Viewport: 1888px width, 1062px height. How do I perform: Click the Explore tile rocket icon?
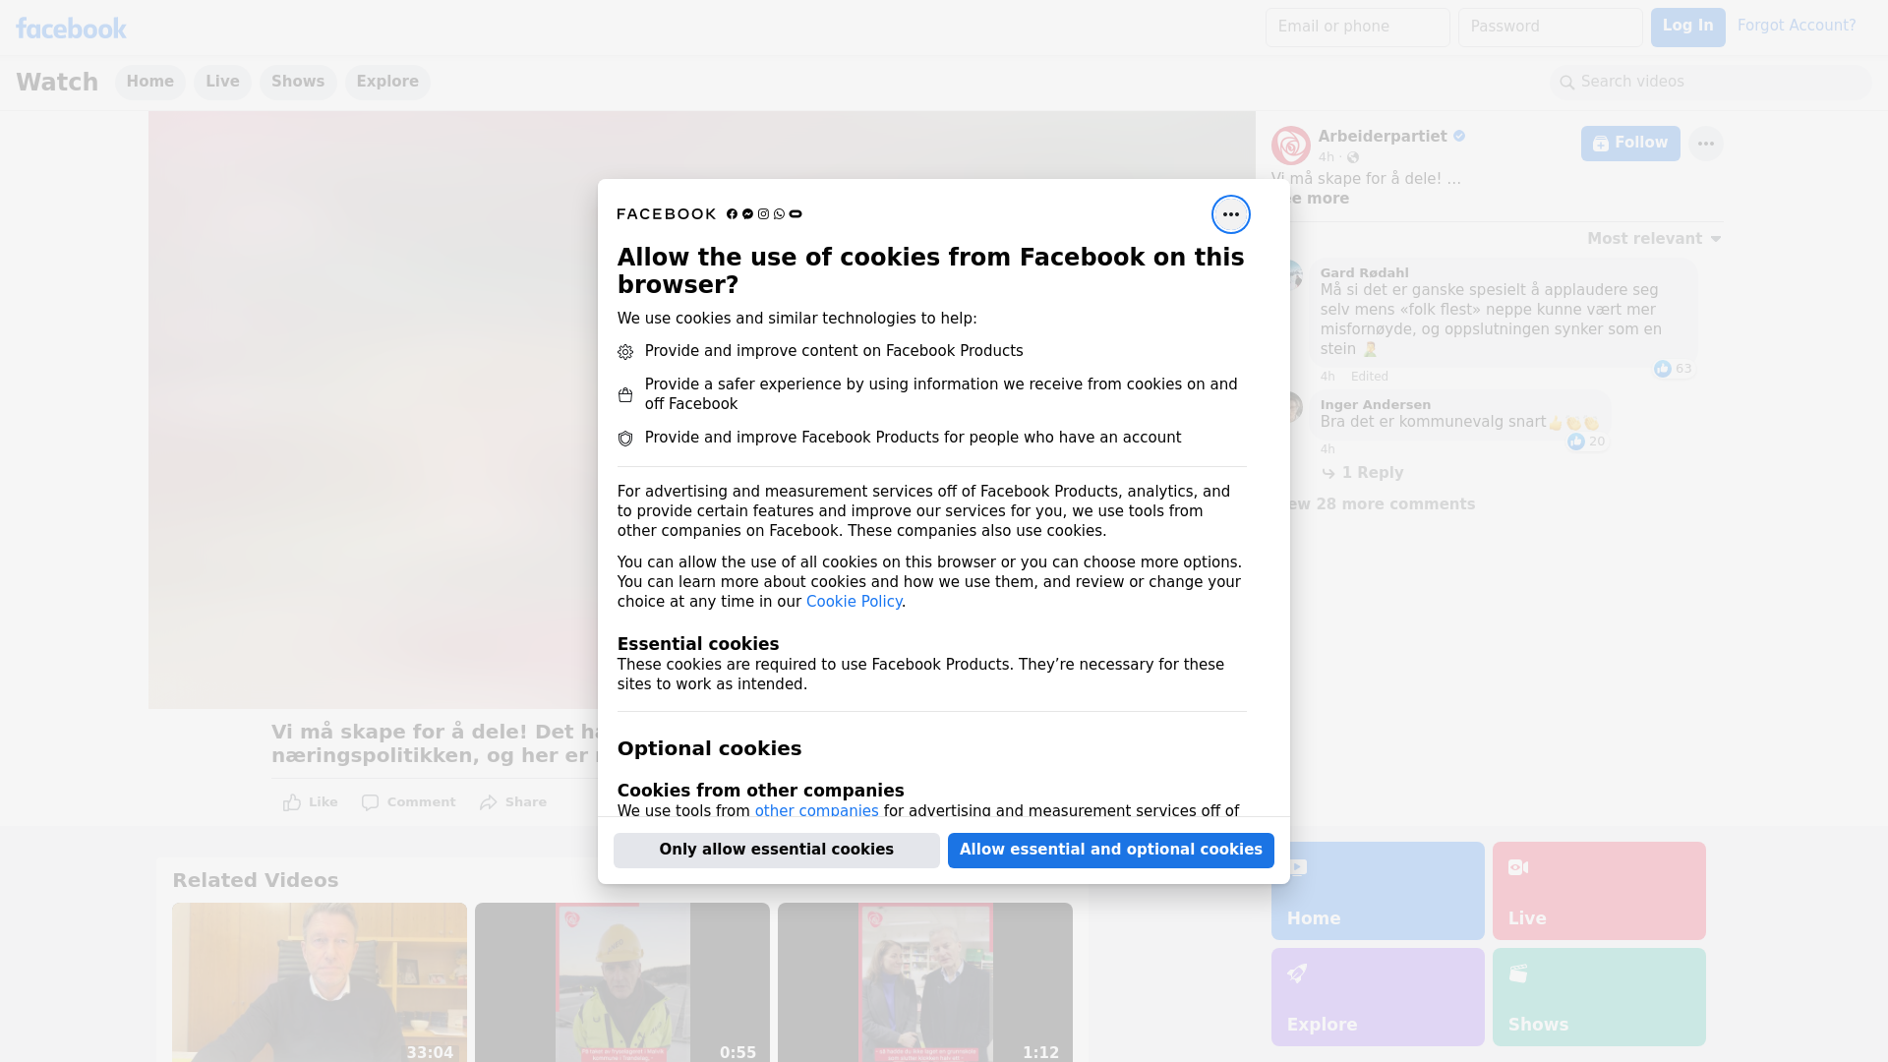click(x=1297, y=973)
